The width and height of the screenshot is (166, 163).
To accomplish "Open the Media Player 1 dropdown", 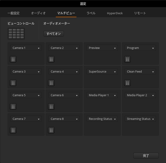I will [102, 95].
